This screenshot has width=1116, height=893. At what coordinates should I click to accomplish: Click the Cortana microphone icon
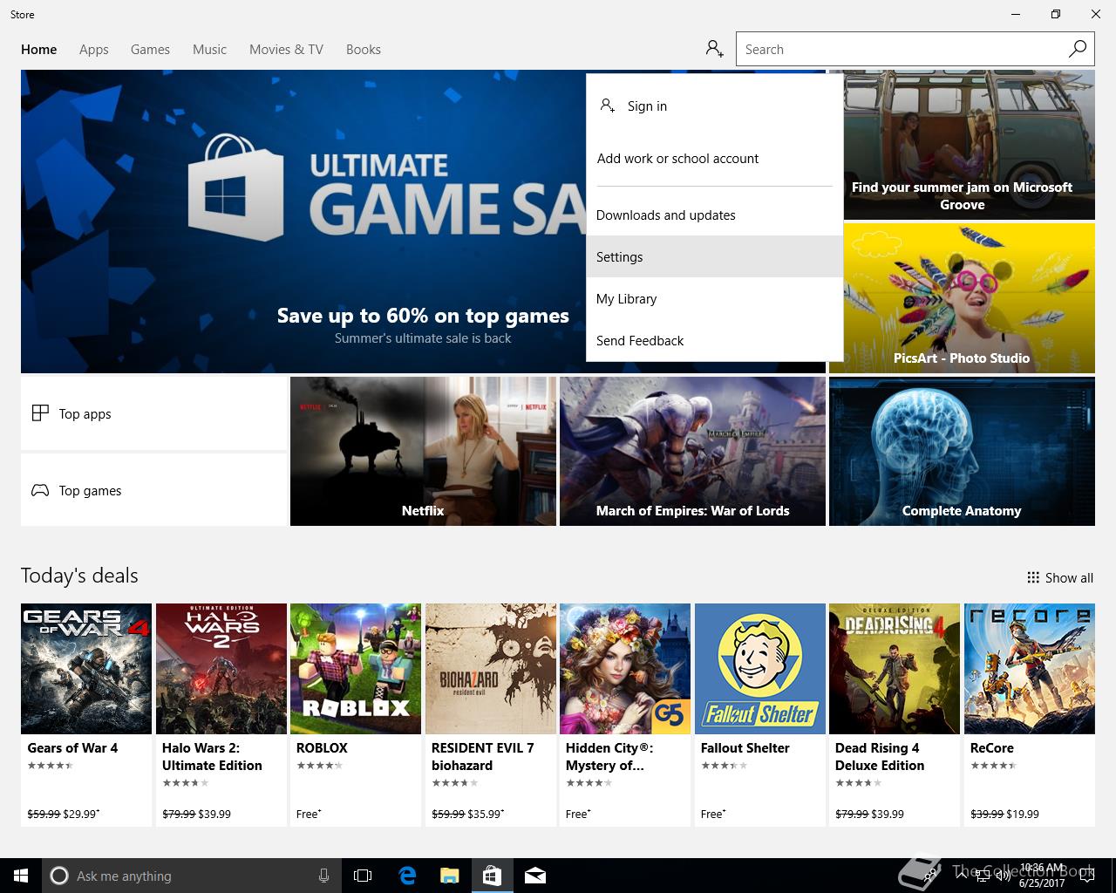323,876
